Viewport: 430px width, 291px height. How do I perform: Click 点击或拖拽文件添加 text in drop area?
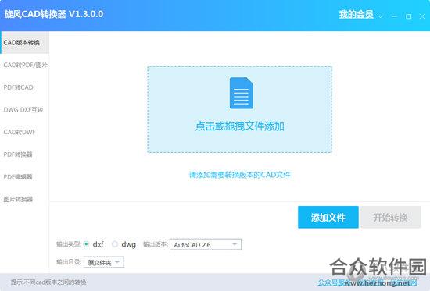(240, 126)
